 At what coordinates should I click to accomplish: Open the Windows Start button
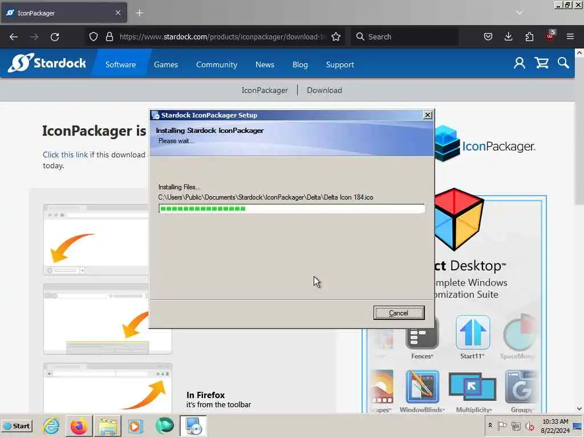pyautogui.click(x=17, y=425)
